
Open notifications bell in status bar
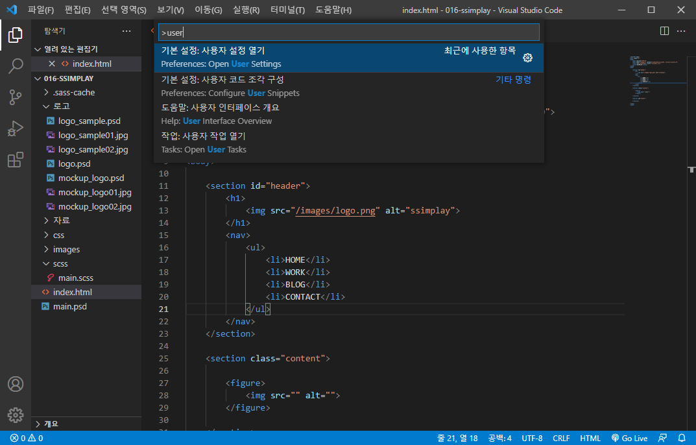click(681, 439)
